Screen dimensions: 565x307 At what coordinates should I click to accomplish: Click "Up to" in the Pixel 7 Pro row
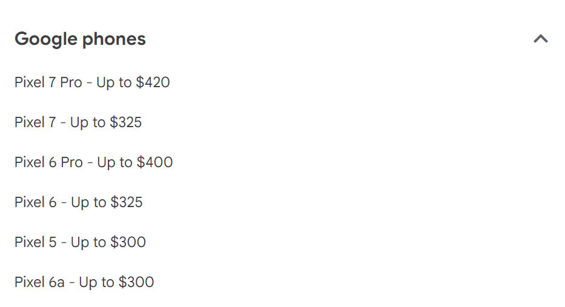click(x=114, y=82)
